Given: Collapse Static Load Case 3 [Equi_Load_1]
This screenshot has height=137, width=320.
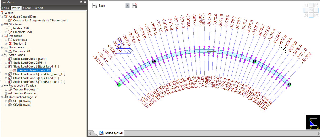Looking at the screenshot, I should (6, 67).
